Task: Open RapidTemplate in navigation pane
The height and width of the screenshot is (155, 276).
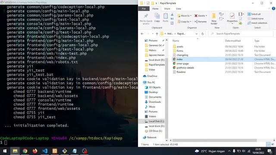Action: [x=157, y=65]
